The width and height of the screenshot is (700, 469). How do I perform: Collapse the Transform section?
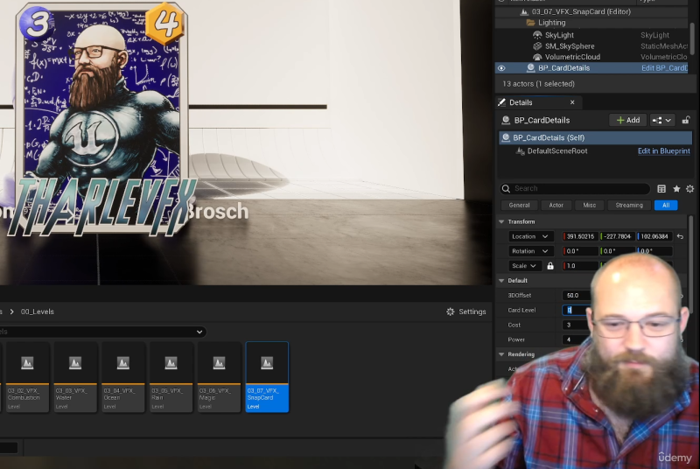coord(501,221)
